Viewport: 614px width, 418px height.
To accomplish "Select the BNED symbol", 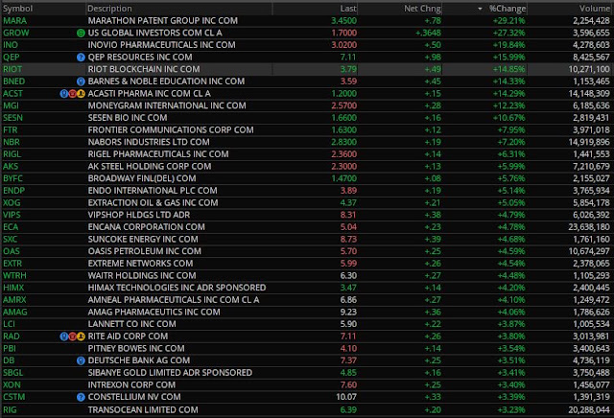I will (x=13, y=81).
